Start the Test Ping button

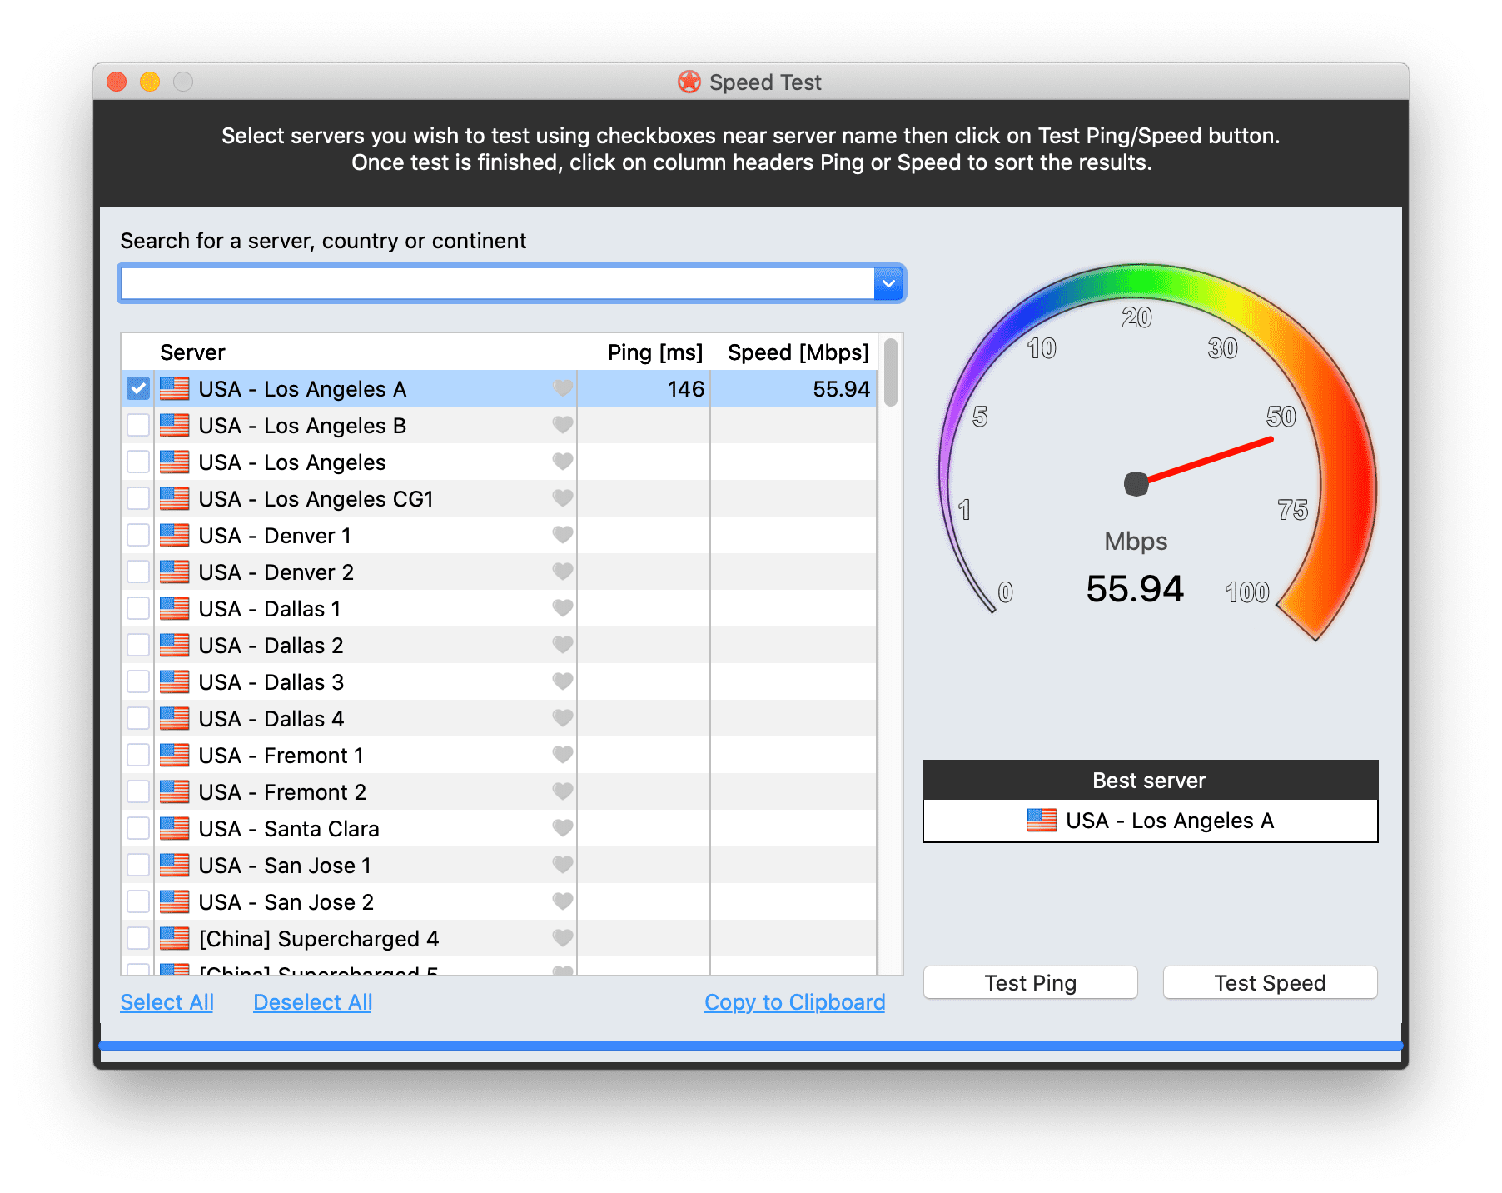(x=1030, y=983)
